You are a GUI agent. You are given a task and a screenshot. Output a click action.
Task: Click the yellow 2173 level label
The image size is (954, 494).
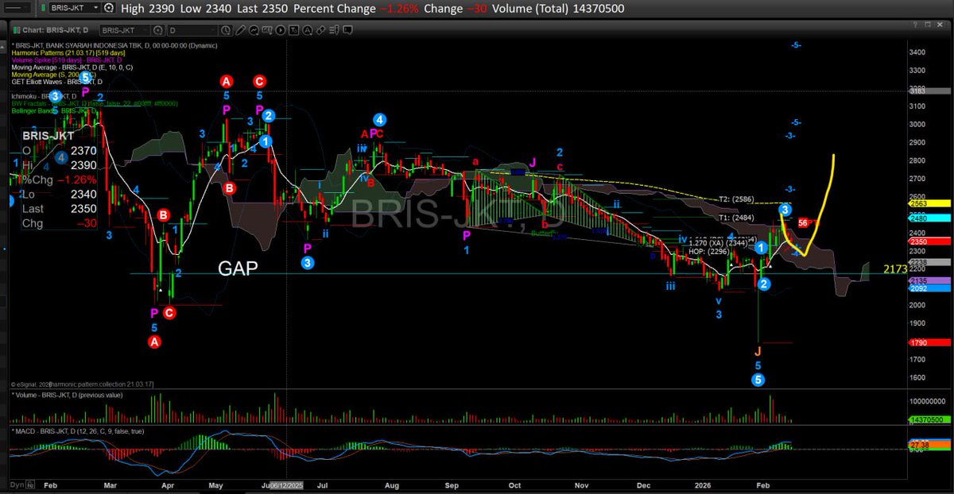coord(895,271)
